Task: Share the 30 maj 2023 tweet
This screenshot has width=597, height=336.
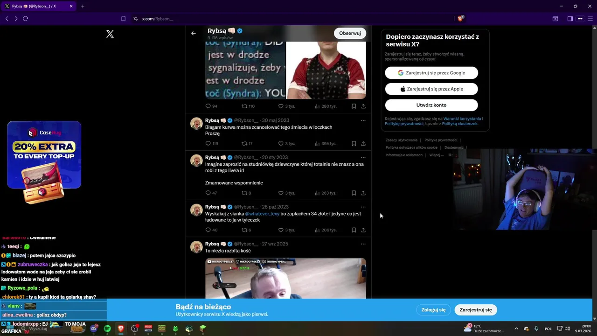Action: tap(363, 143)
